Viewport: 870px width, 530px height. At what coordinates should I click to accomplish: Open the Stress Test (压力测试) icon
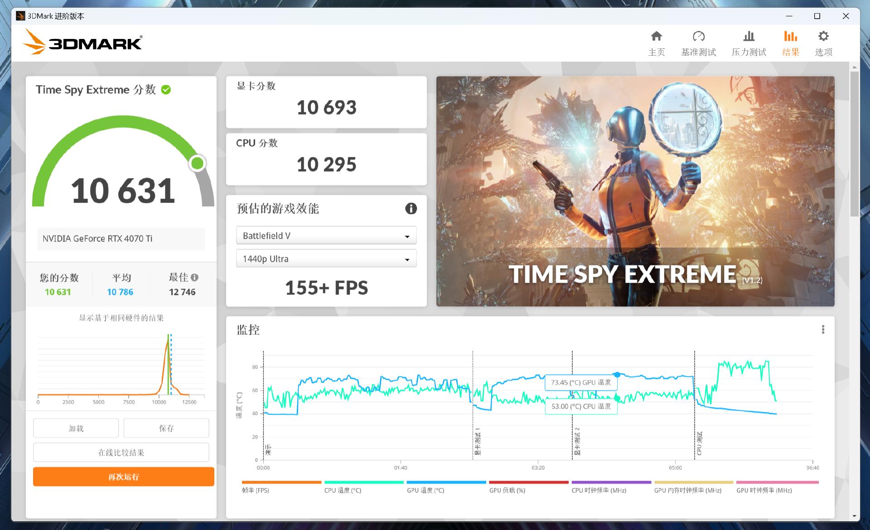click(749, 37)
